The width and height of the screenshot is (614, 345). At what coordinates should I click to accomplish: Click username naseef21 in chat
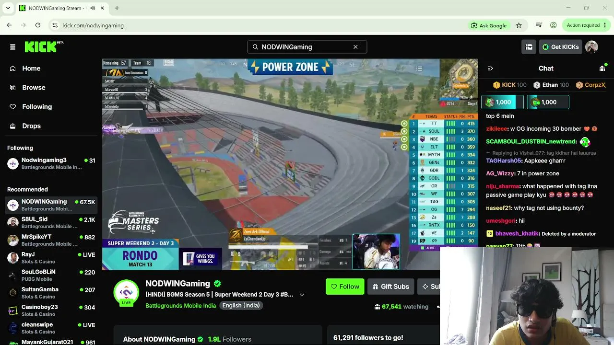tap(498, 208)
